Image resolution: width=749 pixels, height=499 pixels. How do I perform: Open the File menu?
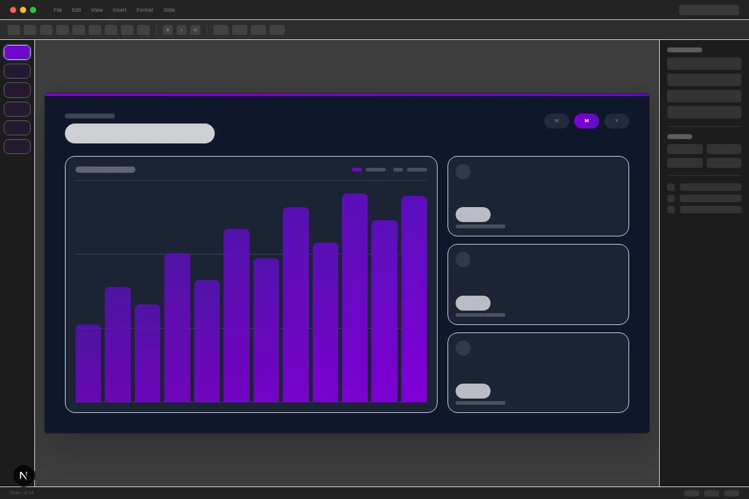(57, 10)
